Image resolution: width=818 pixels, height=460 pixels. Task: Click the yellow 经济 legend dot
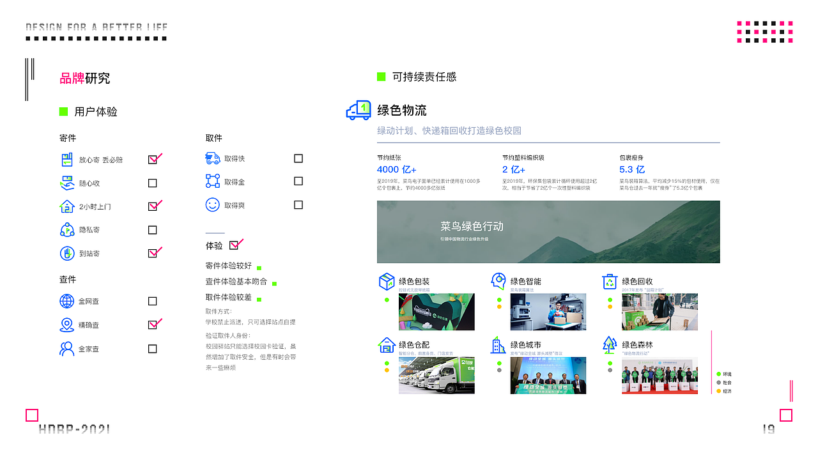tap(719, 391)
